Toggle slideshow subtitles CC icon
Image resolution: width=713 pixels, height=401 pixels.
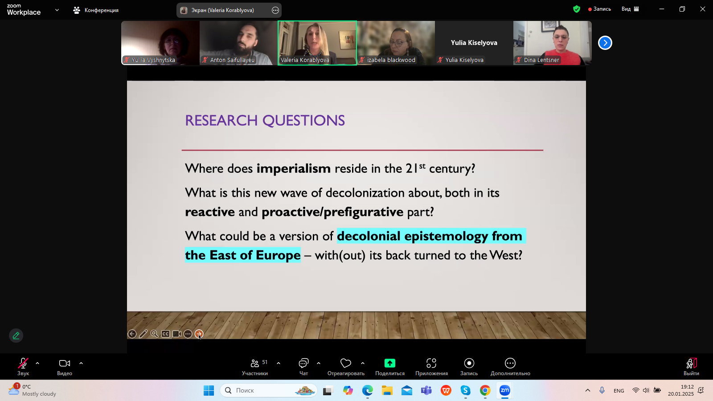tap(165, 334)
